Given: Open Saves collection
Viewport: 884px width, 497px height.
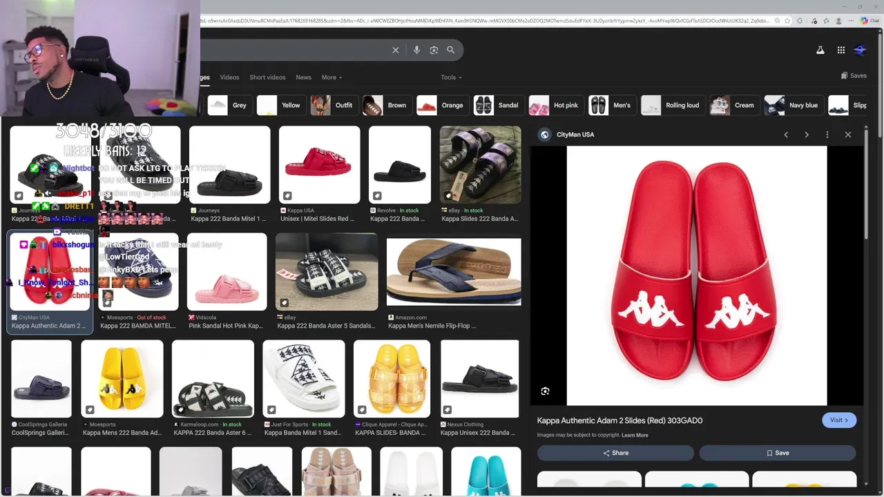Looking at the screenshot, I should (x=854, y=76).
